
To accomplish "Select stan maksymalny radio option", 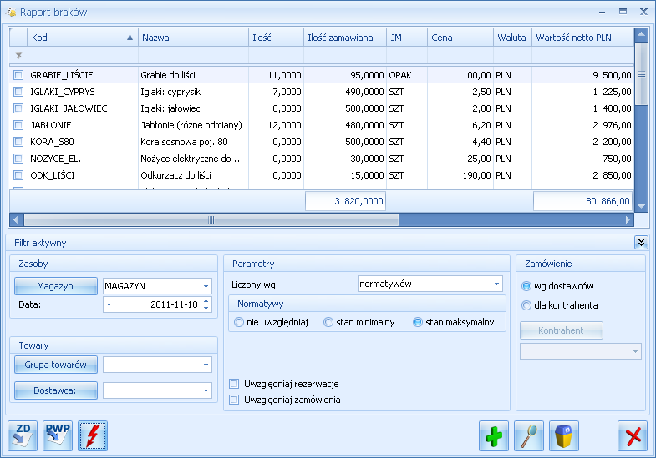I will (418, 322).
